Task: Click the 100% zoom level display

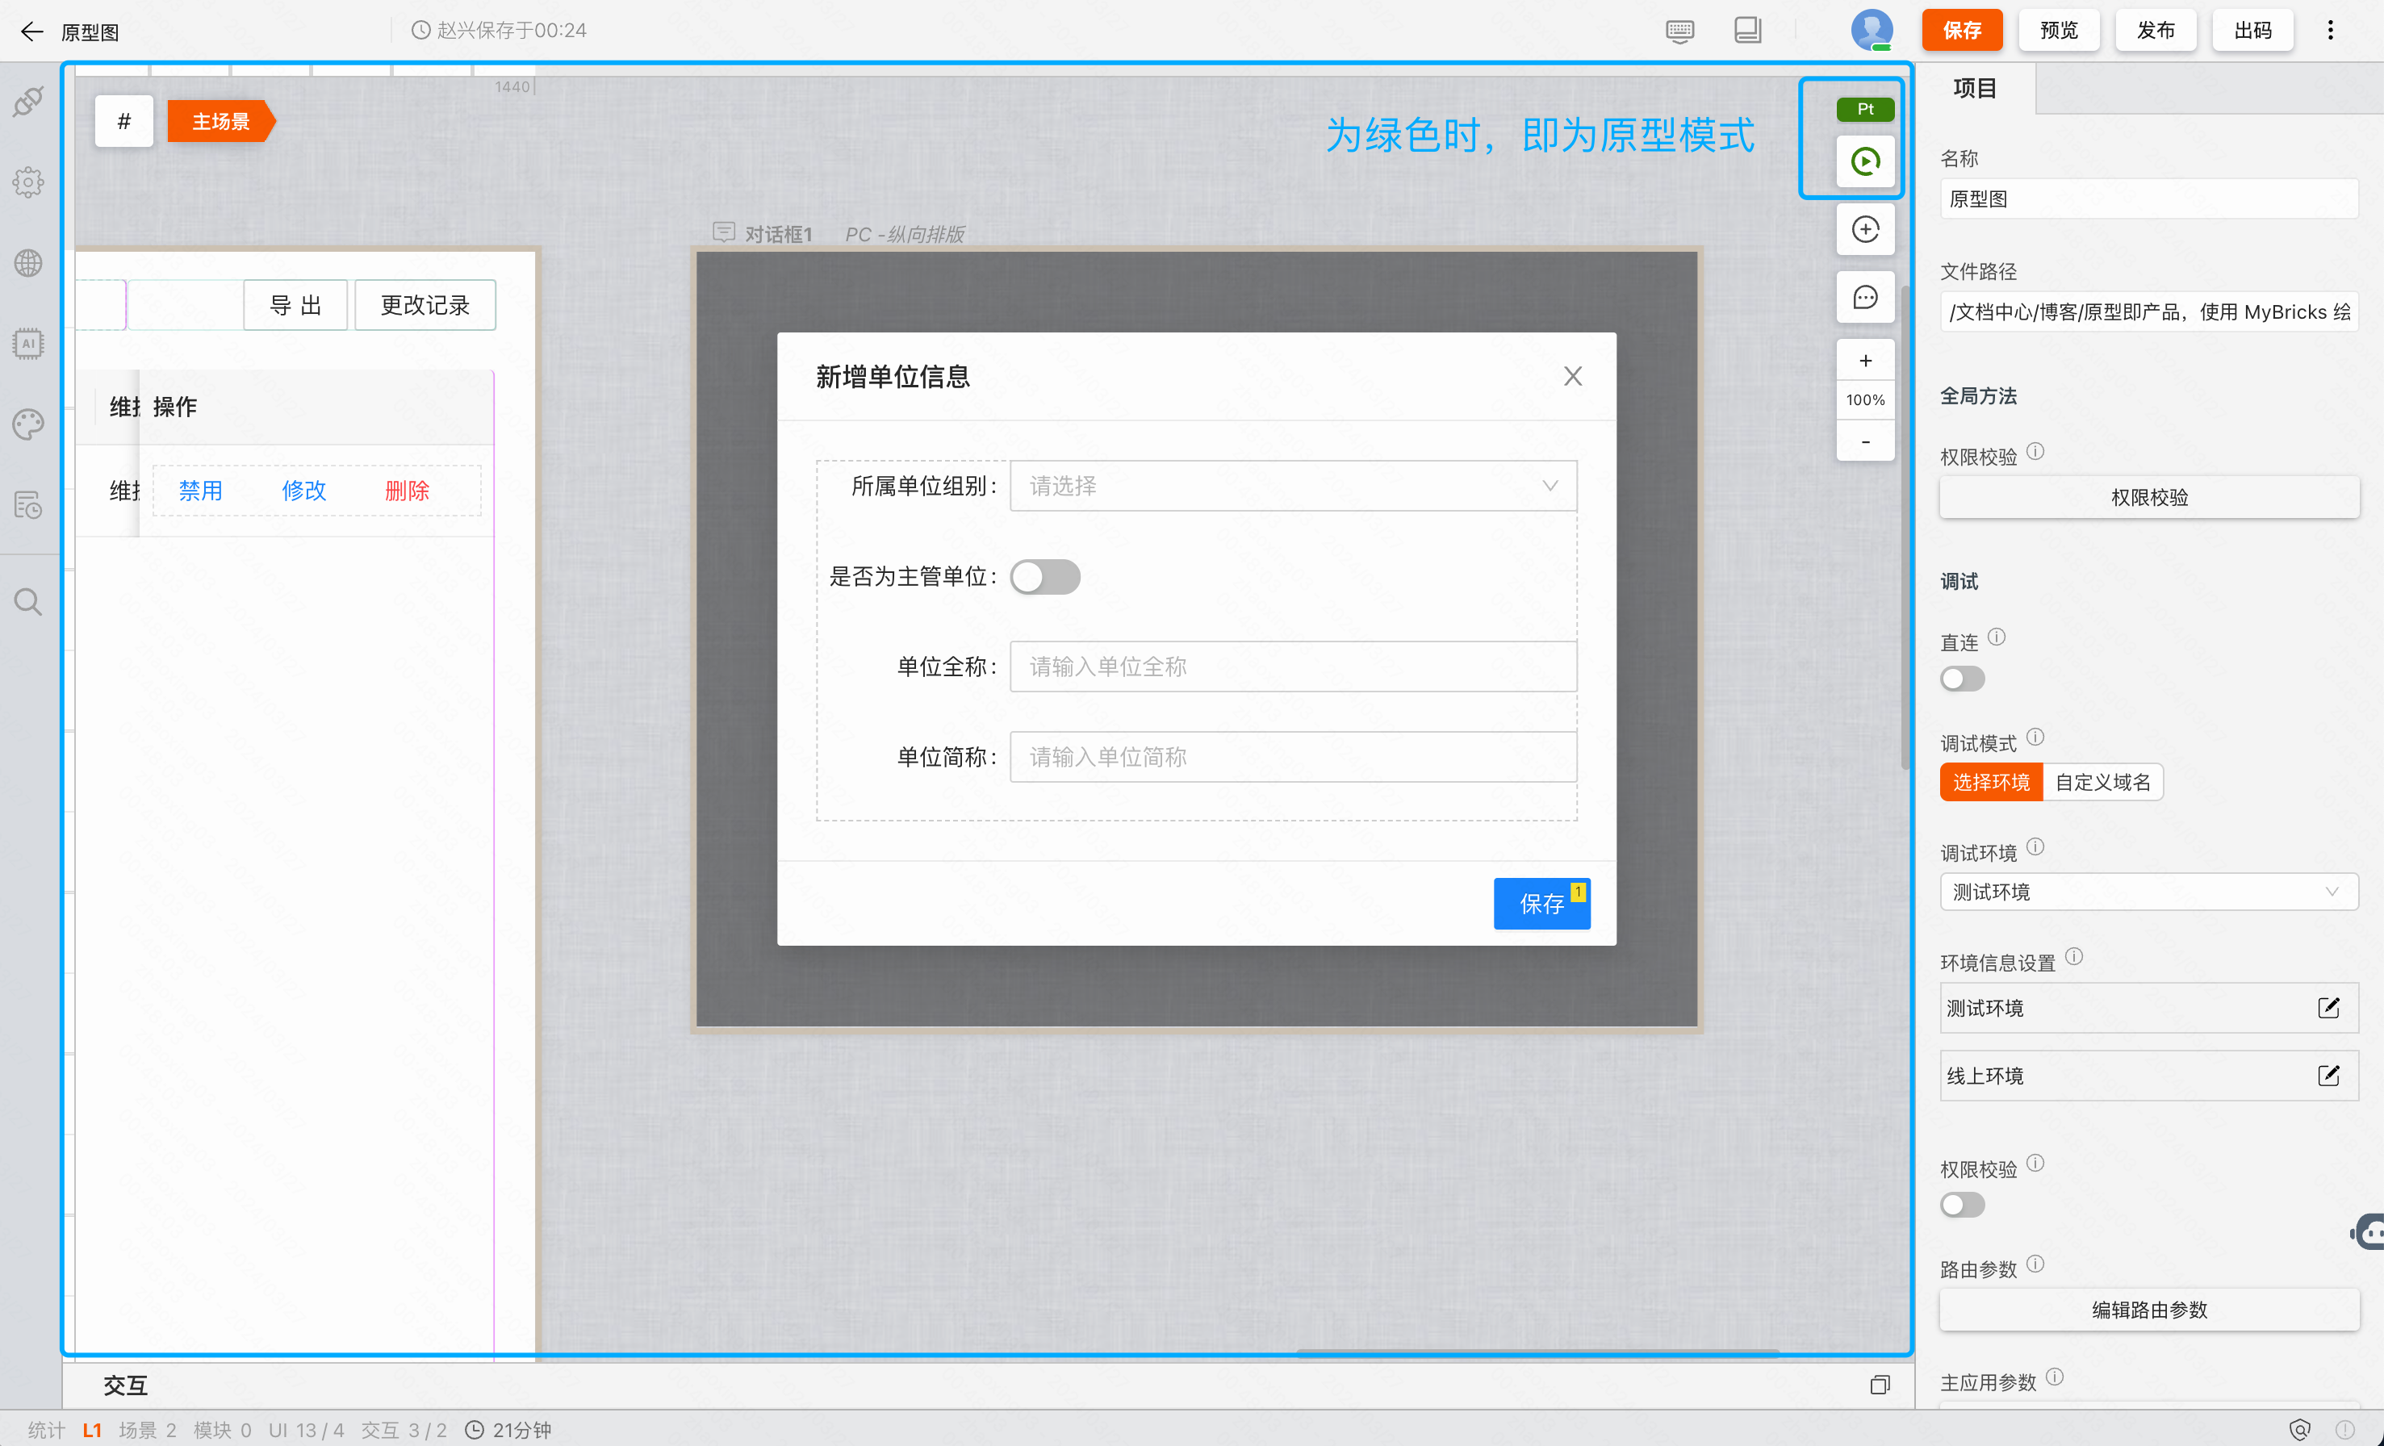Action: (x=1864, y=400)
